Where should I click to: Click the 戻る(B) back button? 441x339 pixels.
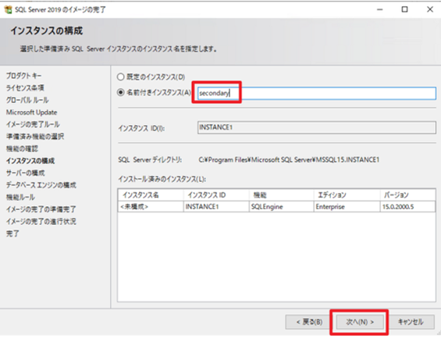[309, 322]
